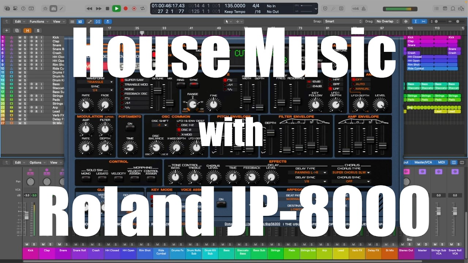Toggle the Show Flex icon
Screen dimensions: 468x263
tap(98, 22)
